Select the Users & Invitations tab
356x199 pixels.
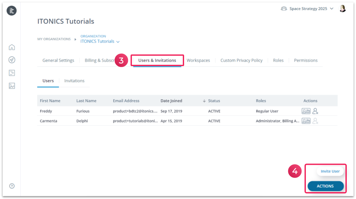157,61
